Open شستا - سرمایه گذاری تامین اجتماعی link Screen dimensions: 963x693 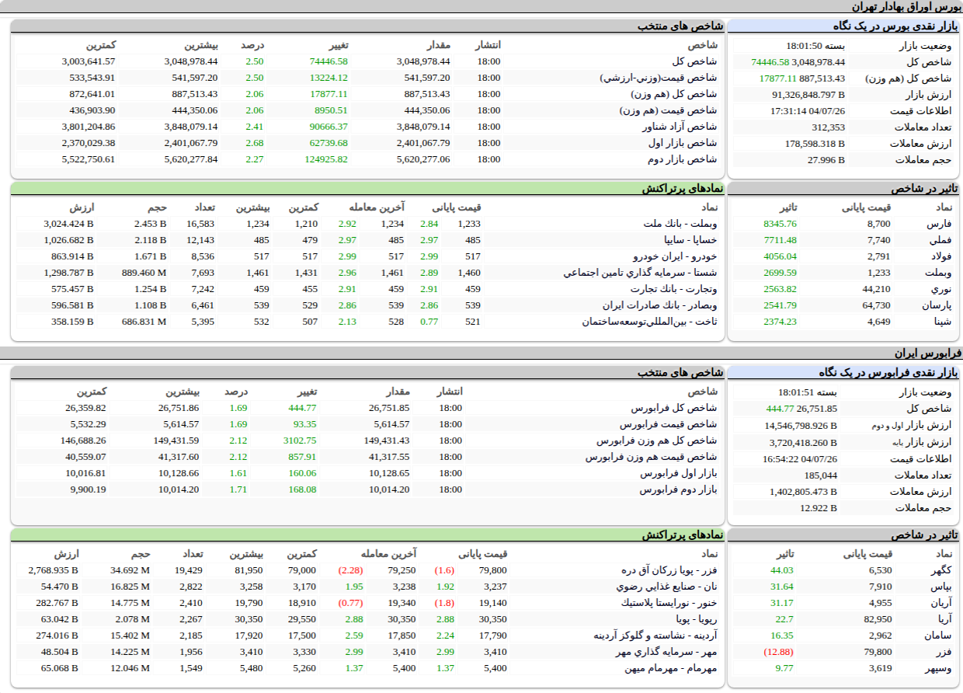(641, 273)
